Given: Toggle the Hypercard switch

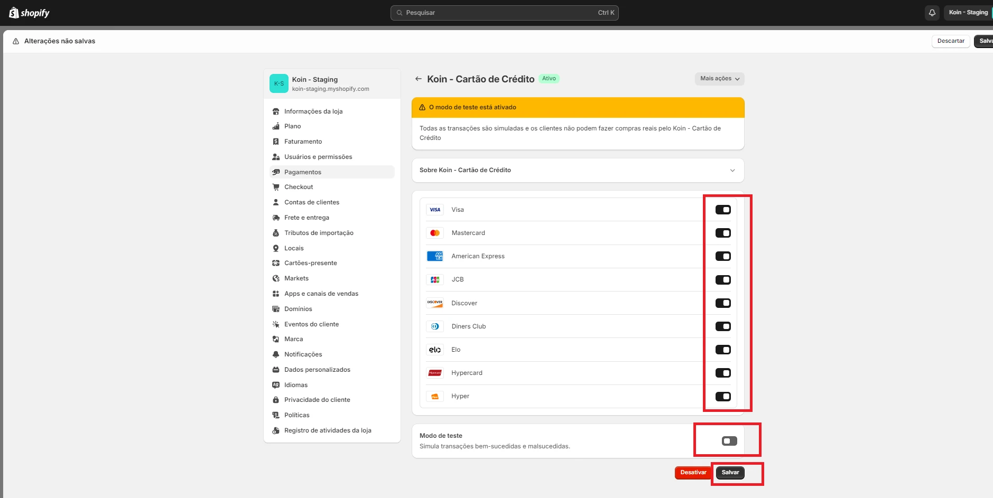Looking at the screenshot, I should 723,373.
